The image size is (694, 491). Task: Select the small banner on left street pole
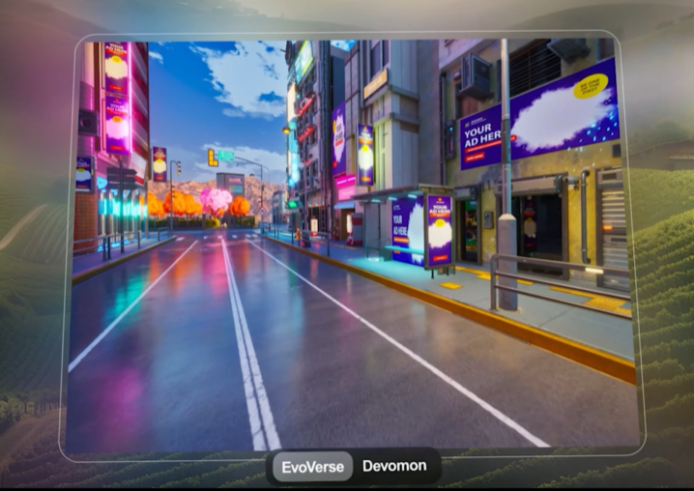[159, 164]
